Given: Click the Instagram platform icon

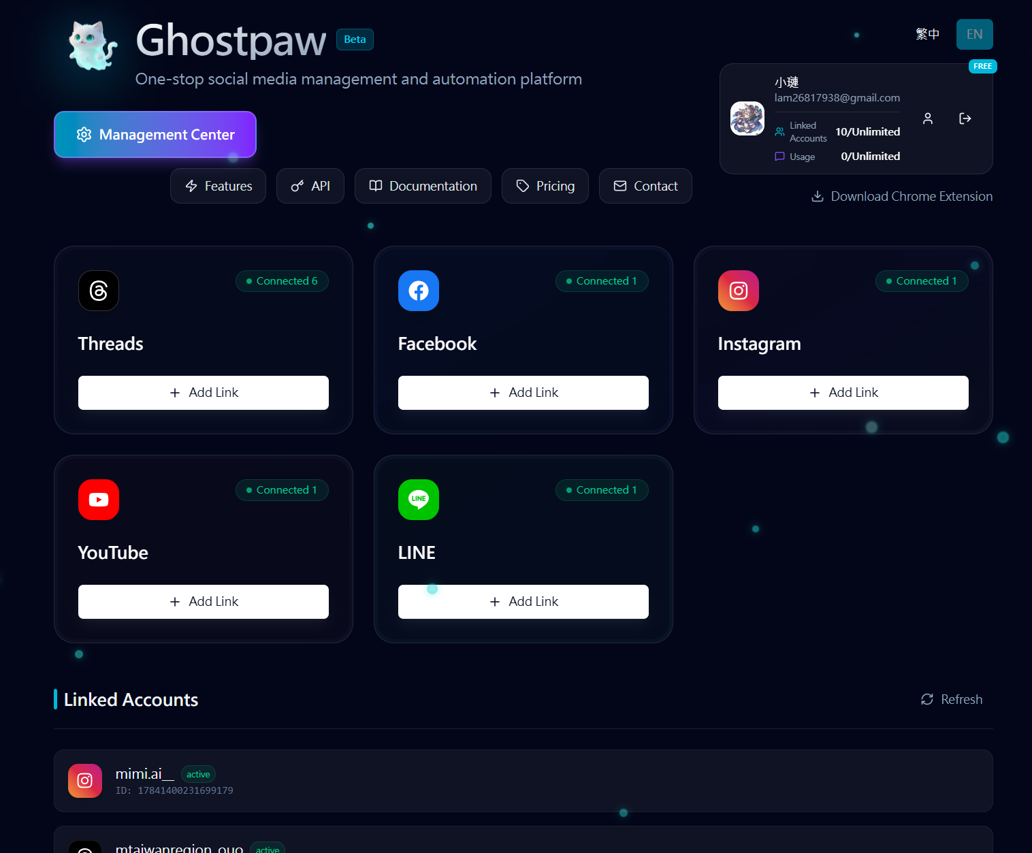Looking at the screenshot, I should 738,291.
